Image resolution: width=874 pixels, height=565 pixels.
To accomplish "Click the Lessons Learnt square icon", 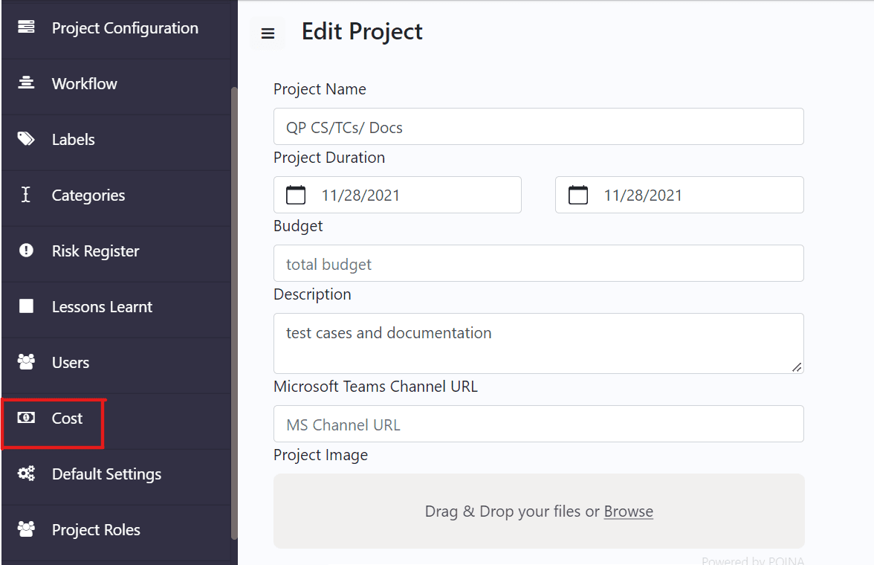I will coord(26,306).
